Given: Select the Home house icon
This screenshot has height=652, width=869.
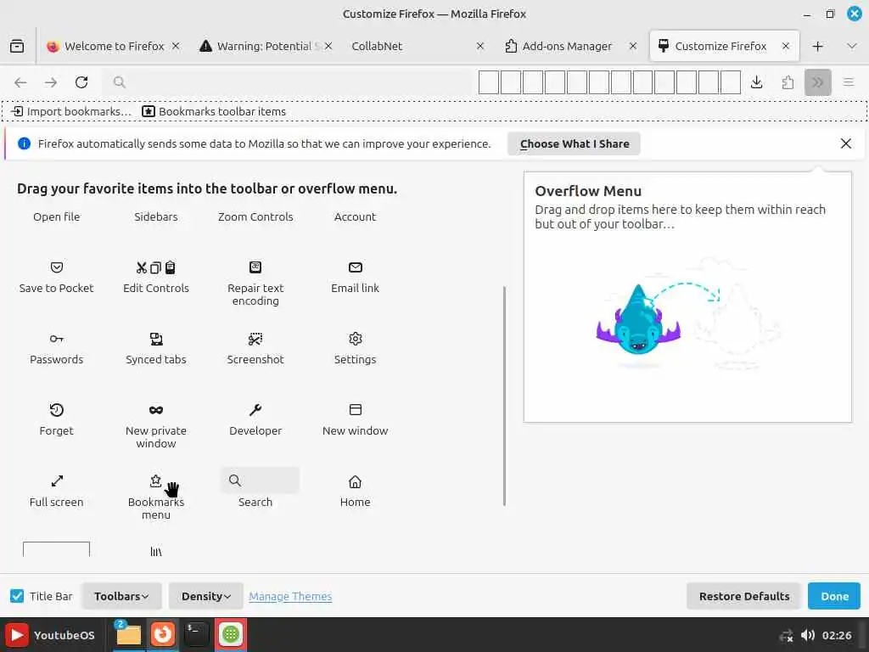Looking at the screenshot, I should pyautogui.click(x=356, y=481).
